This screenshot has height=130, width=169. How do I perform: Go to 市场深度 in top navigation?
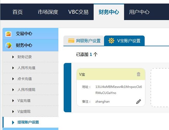[x=48, y=12]
